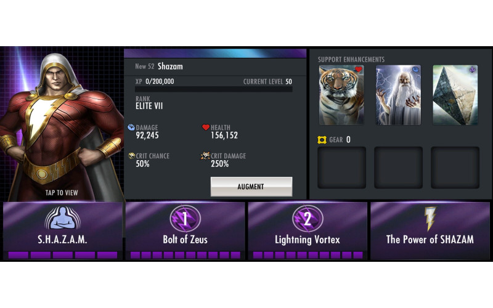The image size is (493, 308).
Task: Click the Crit Chance stat icon
Action: [x=132, y=156]
